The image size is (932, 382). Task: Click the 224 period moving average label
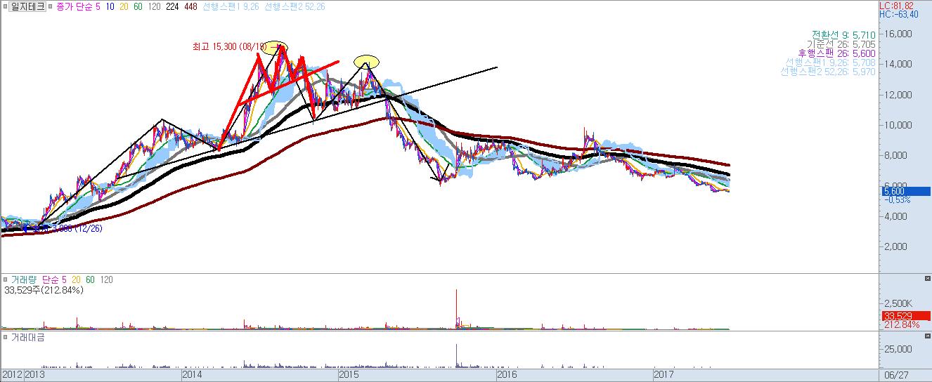pos(172,6)
